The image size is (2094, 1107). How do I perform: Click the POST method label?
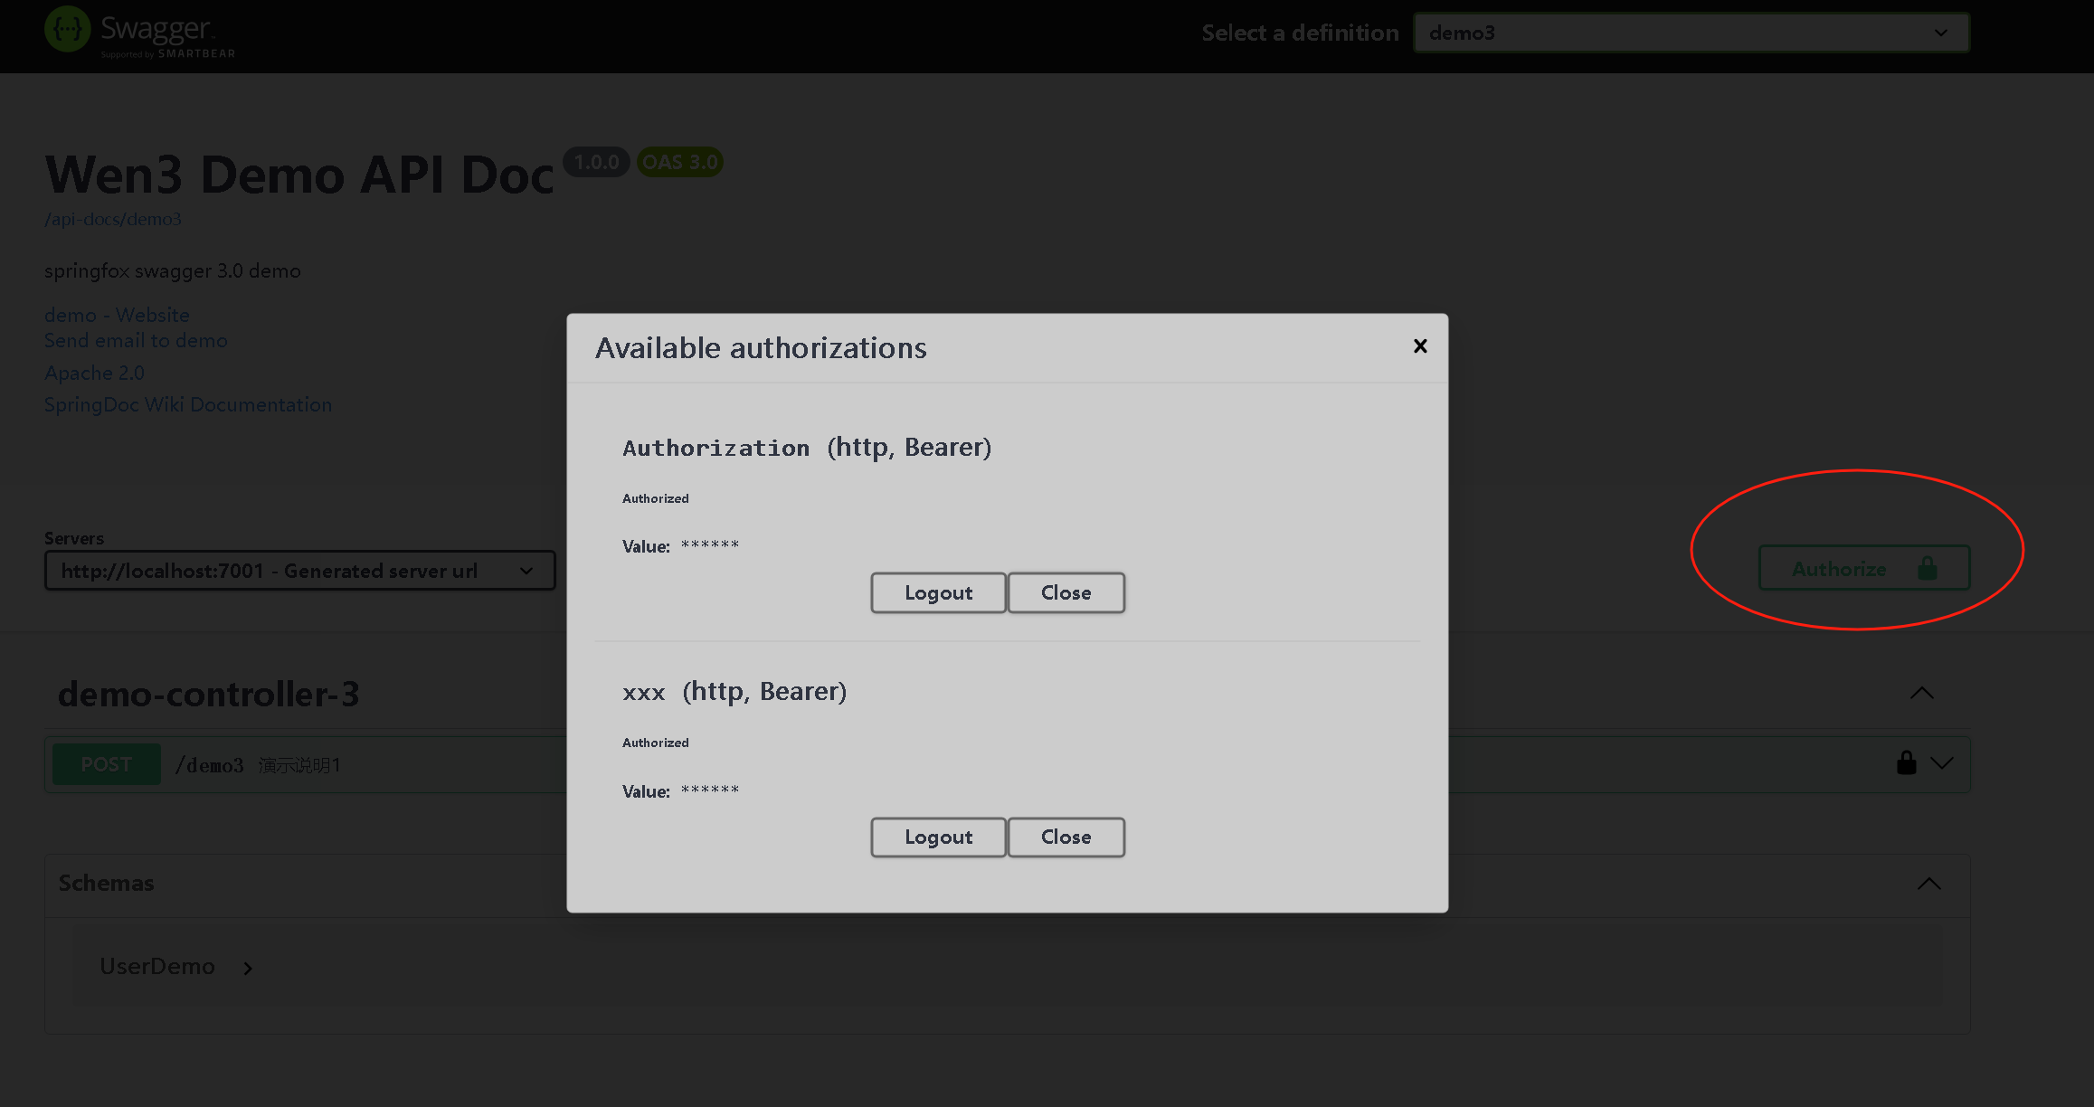coord(106,764)
